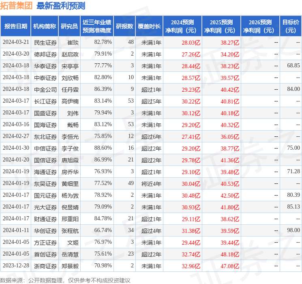The image size is (302, 284).
Task: Click 光大证券 institution cell
Action: [45, 207]
